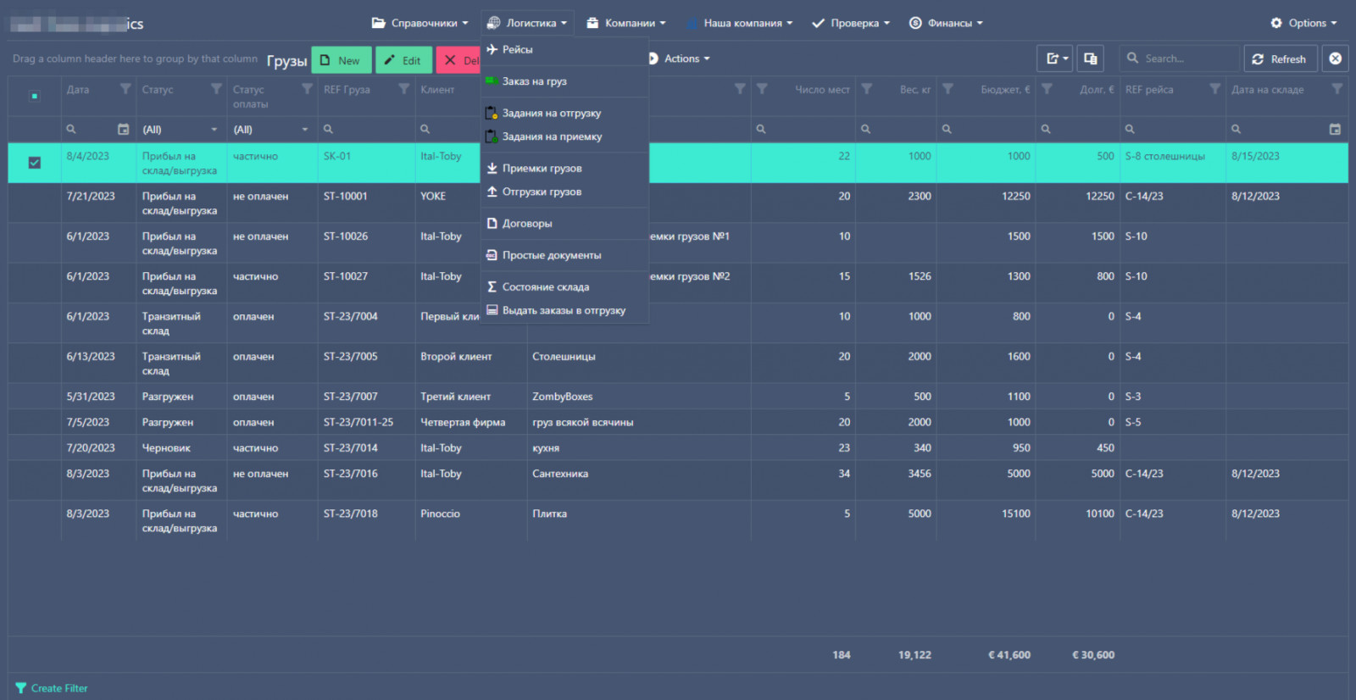Select Рейсы from Логистика menu

click(x=564, y=50)
